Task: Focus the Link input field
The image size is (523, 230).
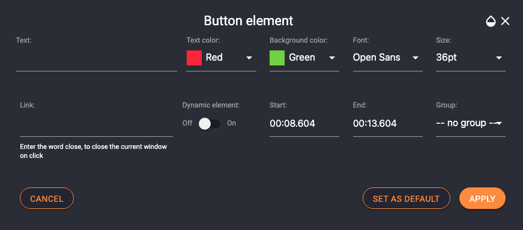Action: 97,124
